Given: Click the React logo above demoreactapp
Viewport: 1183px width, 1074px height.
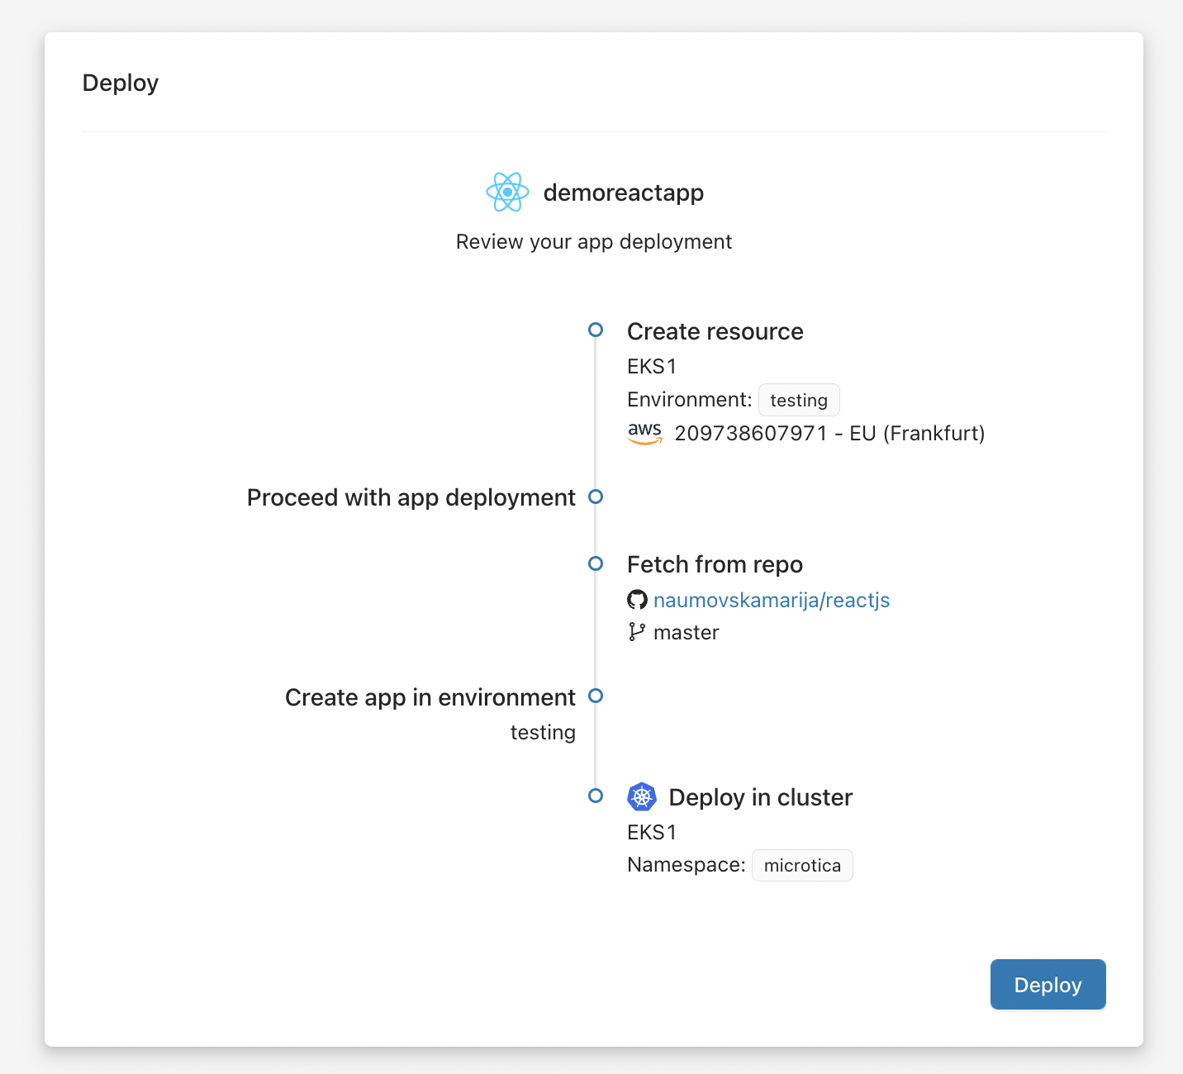Looking at the screenshot, I should click(506, 192).
